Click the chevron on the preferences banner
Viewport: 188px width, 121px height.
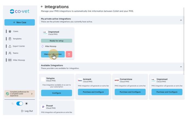click(x=32, y=94)
